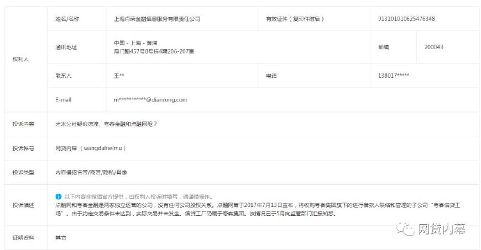Select certificate number 913101010625476348
This screenshot has width=481, height=250.
[x=406, y=19]
